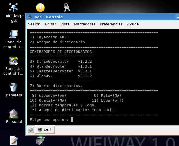179x146 pixels.
Task: Launch the Panel de control IE shortcut
Action: point(14,34)
